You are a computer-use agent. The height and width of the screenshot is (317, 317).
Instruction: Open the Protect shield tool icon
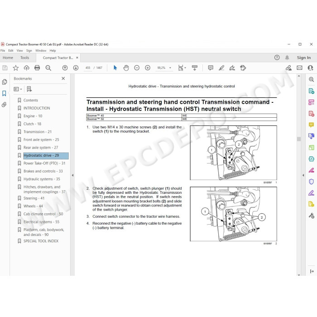pos(312,182)
